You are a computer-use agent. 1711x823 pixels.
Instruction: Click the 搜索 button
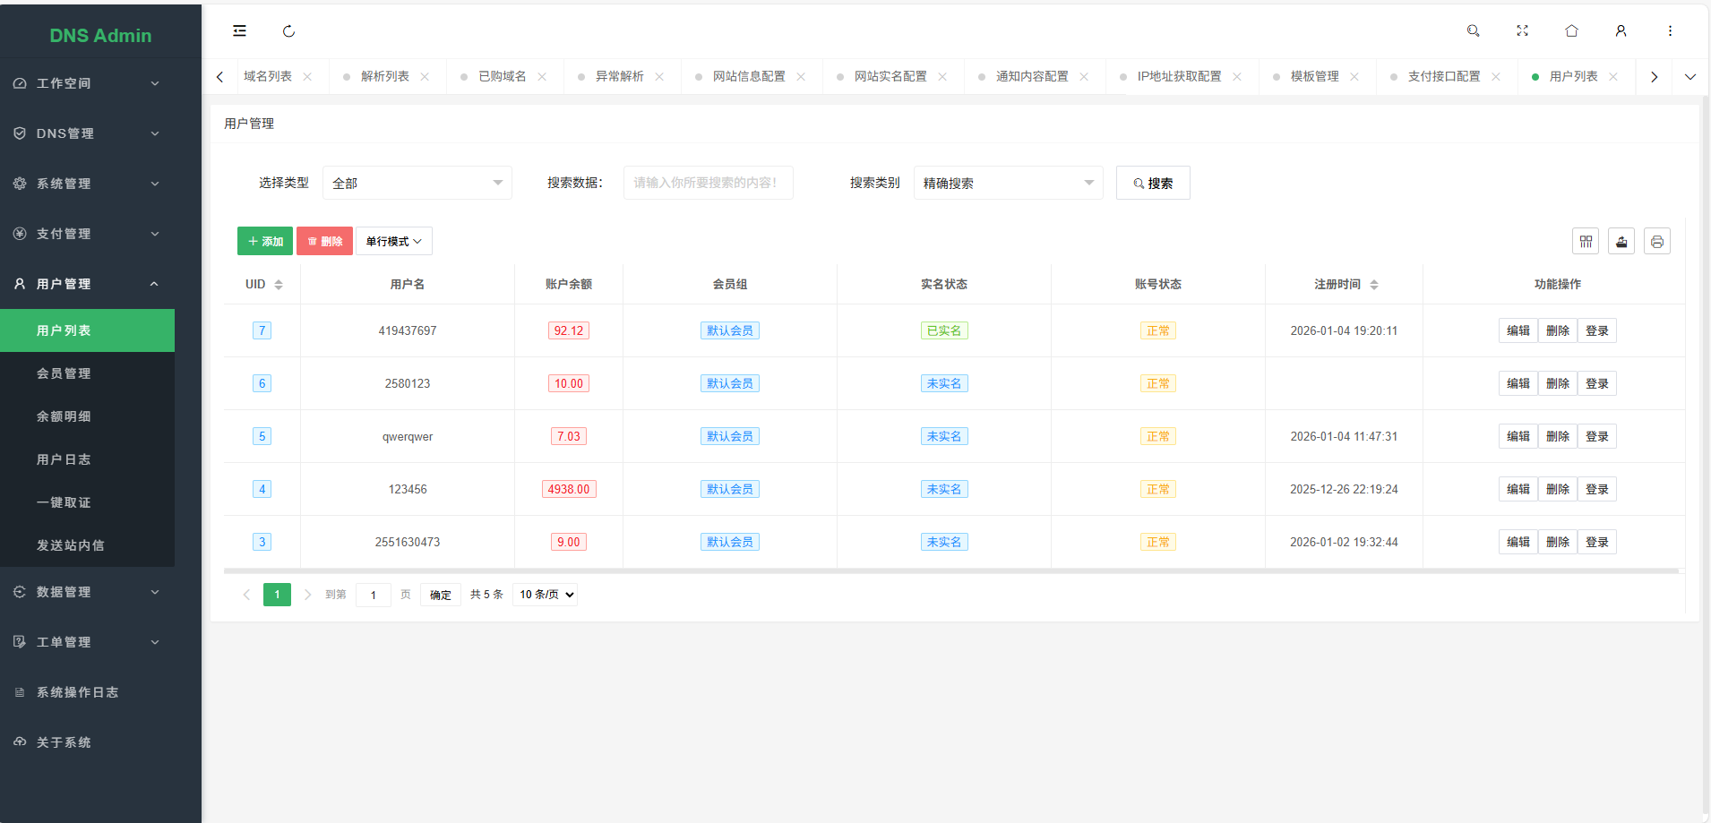coord(1152,182)
